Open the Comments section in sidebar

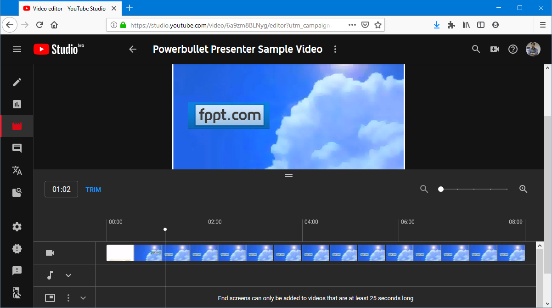17,148
